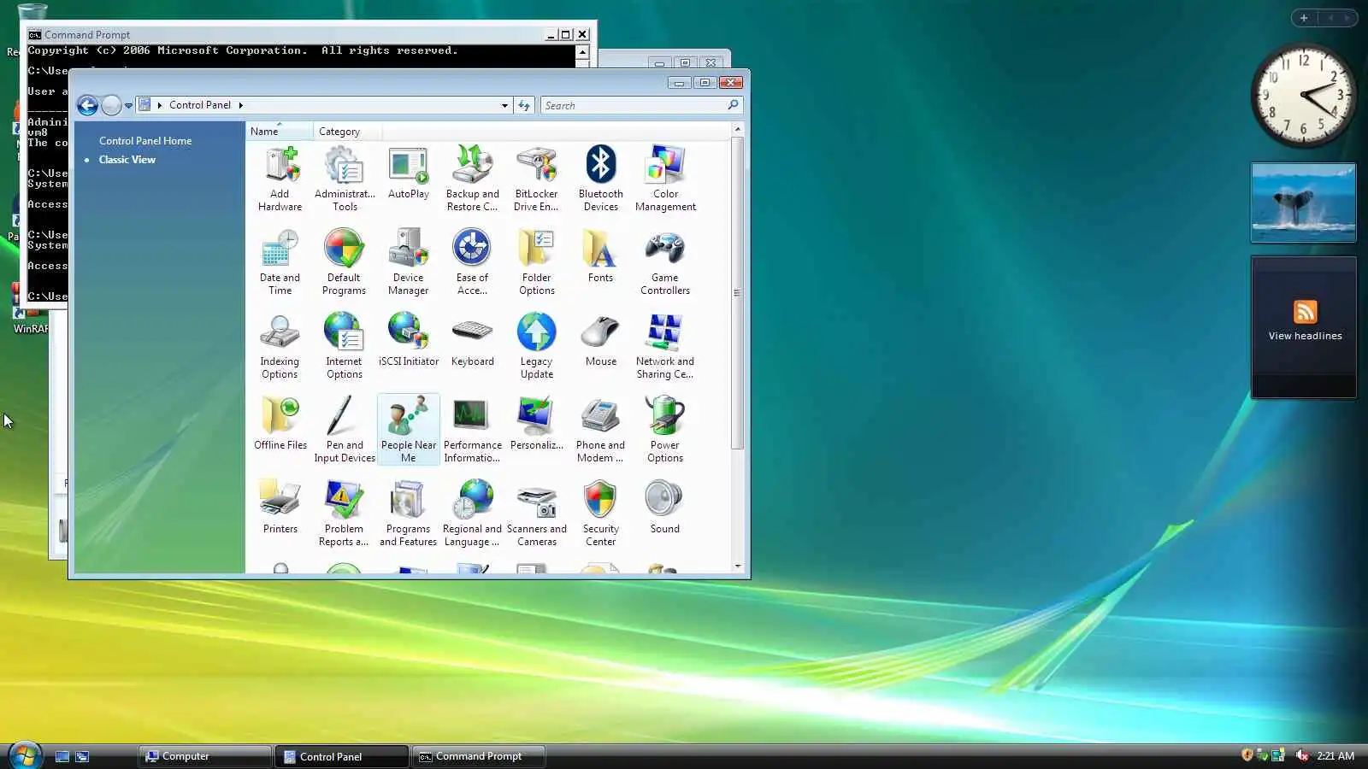Open Keyboard settings

click(x=473, y=340)
